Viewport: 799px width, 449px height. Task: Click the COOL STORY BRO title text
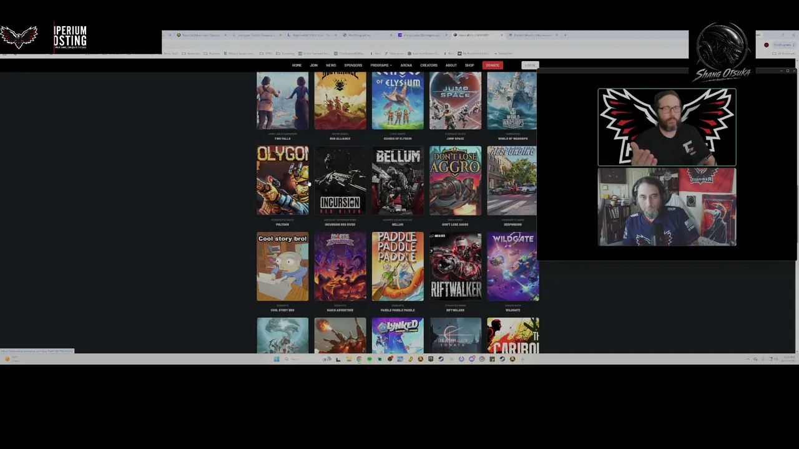point(282,310)
